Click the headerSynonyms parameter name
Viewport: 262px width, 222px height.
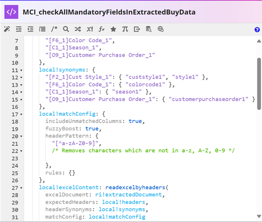point(69,210)
